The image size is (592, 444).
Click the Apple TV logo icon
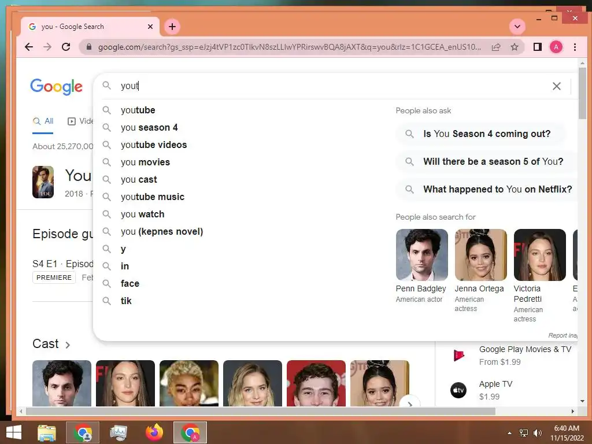point(458,390)
